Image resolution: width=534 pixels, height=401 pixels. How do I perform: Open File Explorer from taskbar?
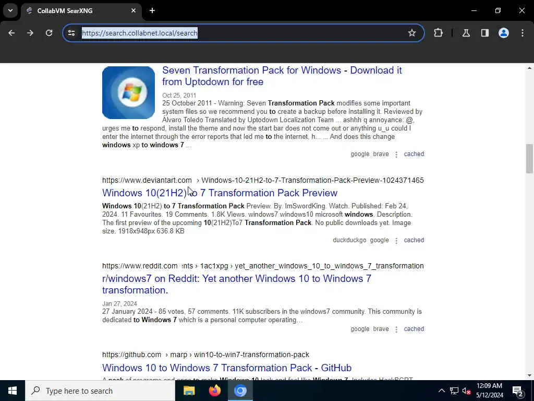tap(189, 391)
